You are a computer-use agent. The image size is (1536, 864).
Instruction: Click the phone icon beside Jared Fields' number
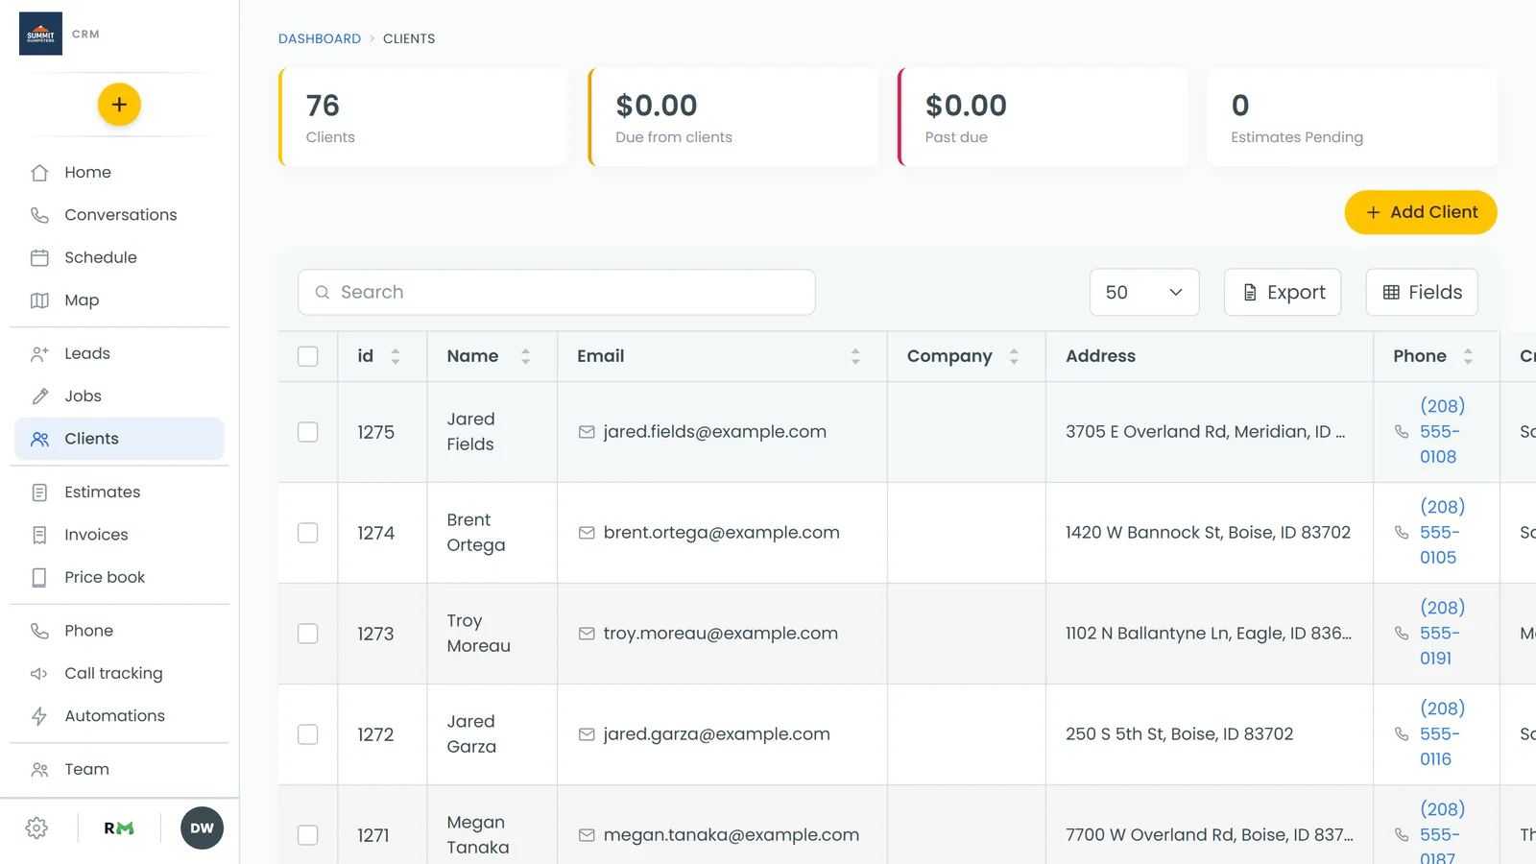(1402, 432)
